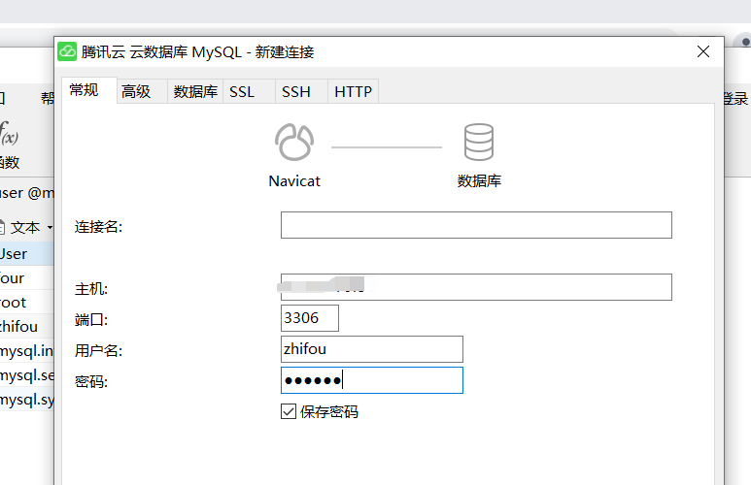Select the zhifou row in background list
Image resolution: width=751 pixels, height=485 pixels.
point(26,327)
